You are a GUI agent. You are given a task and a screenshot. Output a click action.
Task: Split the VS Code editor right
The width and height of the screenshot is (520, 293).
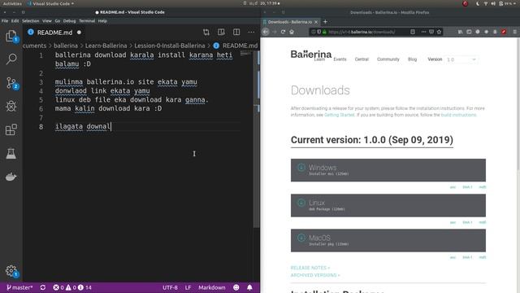point(236,33)
